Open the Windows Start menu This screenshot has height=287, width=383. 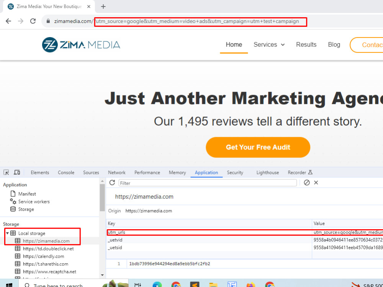(9, 285)
